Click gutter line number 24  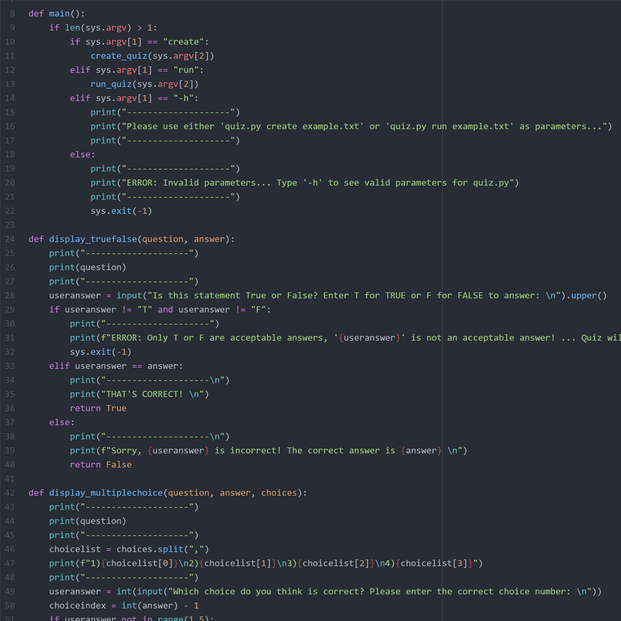point(10,239)
